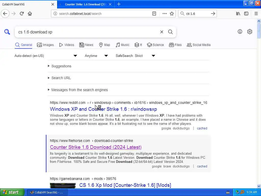Focus the browser search box containing cs 1.6
Screen dimensions: 261x196
(198, 14)
